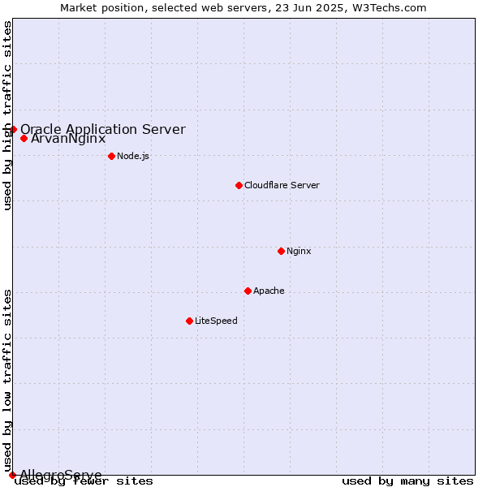Click the Apache data point
Image resolution: width=487 pixels, height=487 pixels.
[x=248, y=291]
